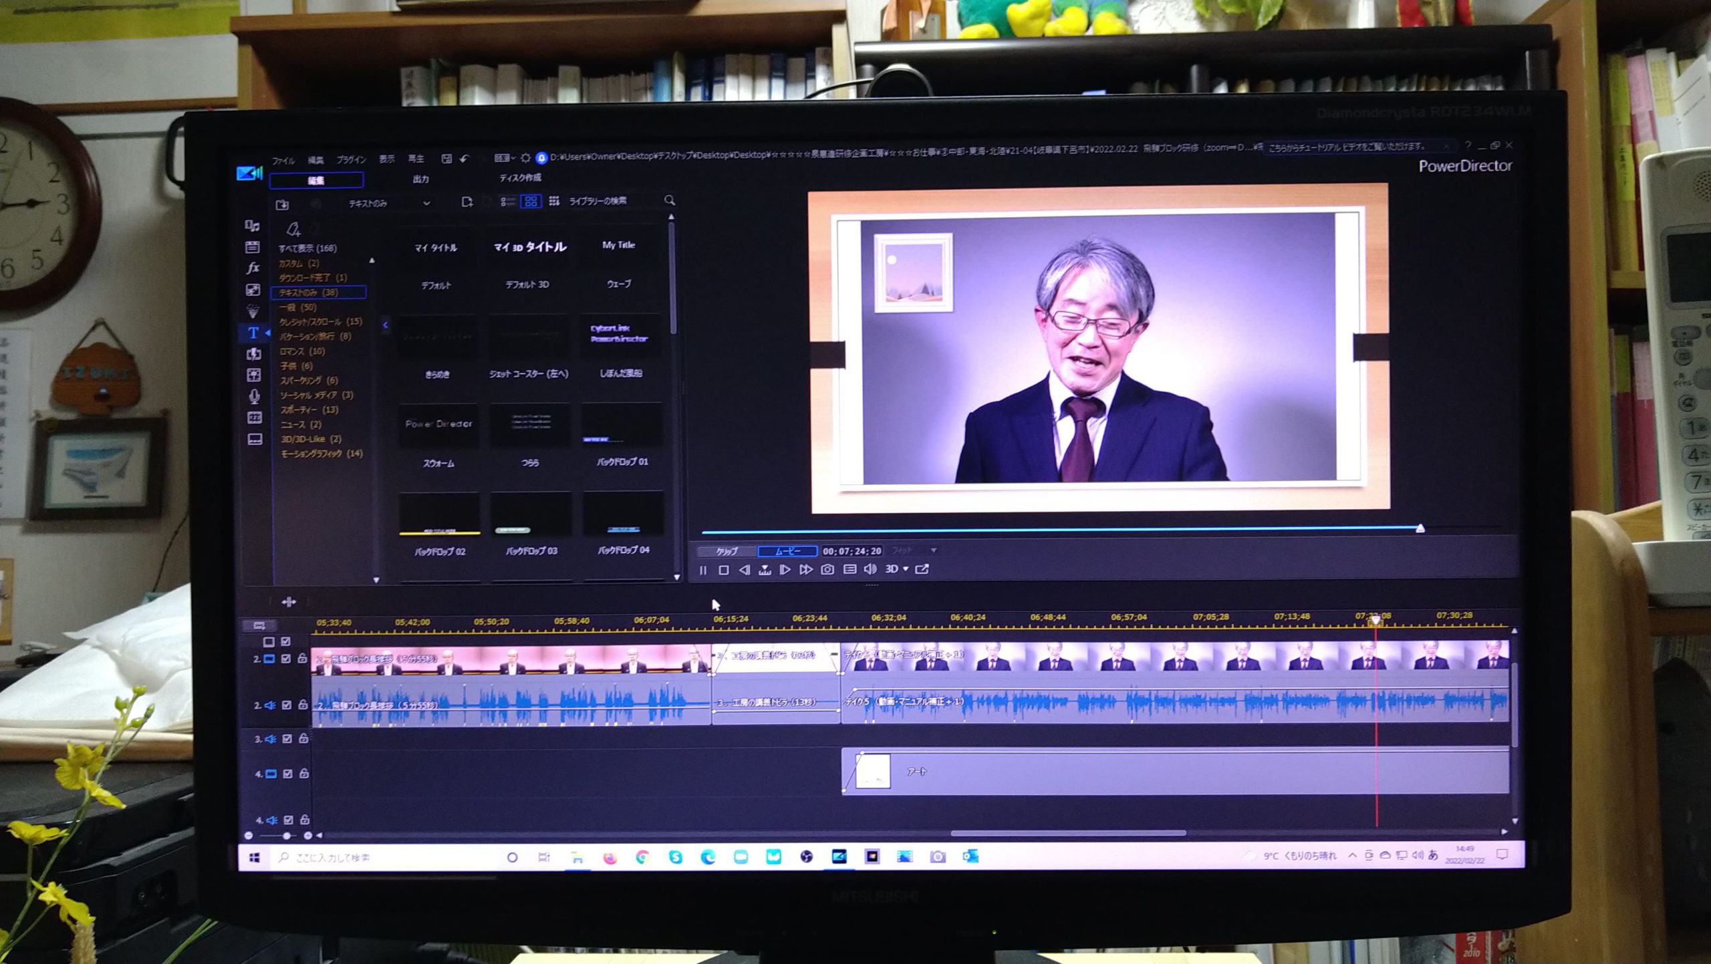Click the category list scroll-up arrow

coord(372,261)
